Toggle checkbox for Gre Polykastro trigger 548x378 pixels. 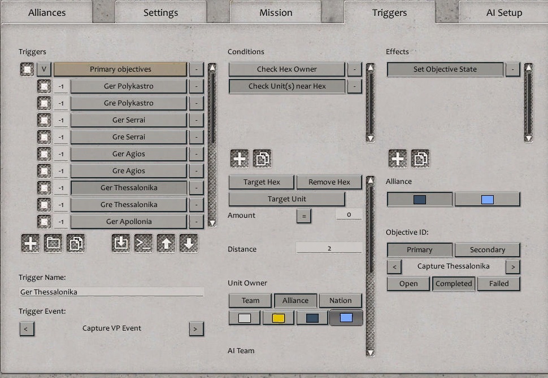tap(44, 103)
